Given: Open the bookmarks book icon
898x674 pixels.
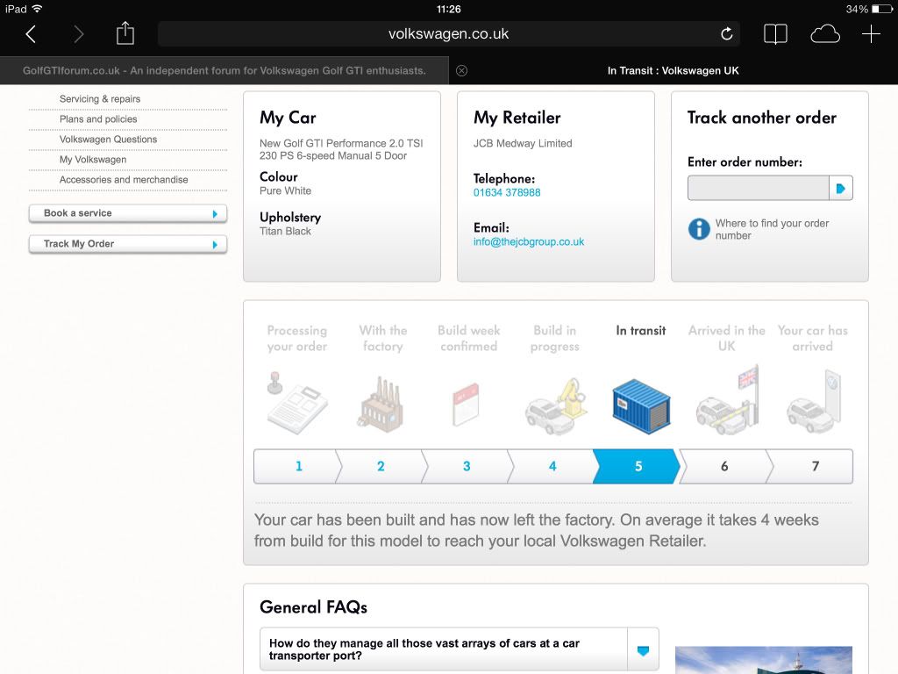Looking at the screenshot, I should [x=775, y=34].
